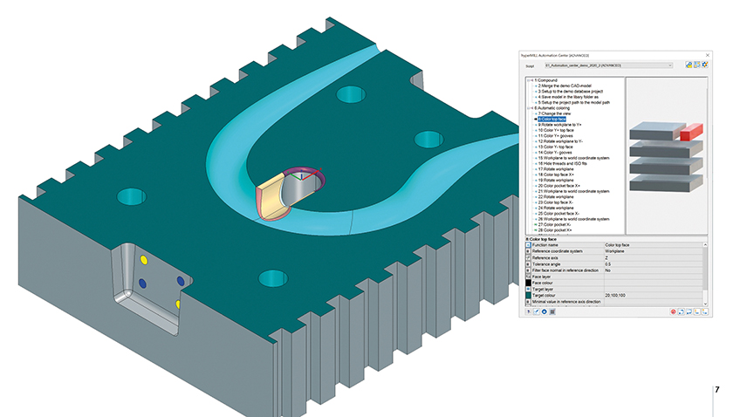The image size is (733, 417).
Task: Click the grid icon in bottom-left toolbar
Action: [552, 311]
